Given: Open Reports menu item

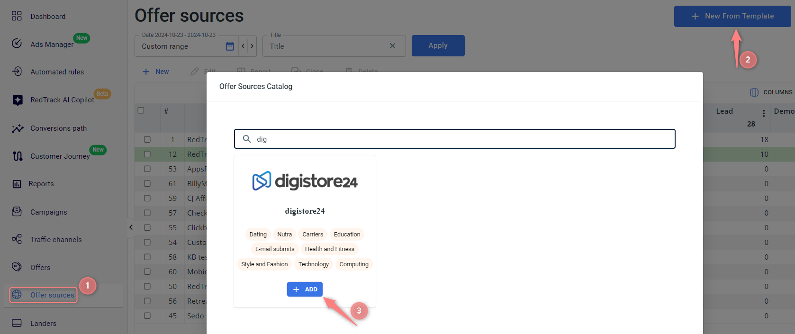Looking at the screenshot, I should click(41, 184).
